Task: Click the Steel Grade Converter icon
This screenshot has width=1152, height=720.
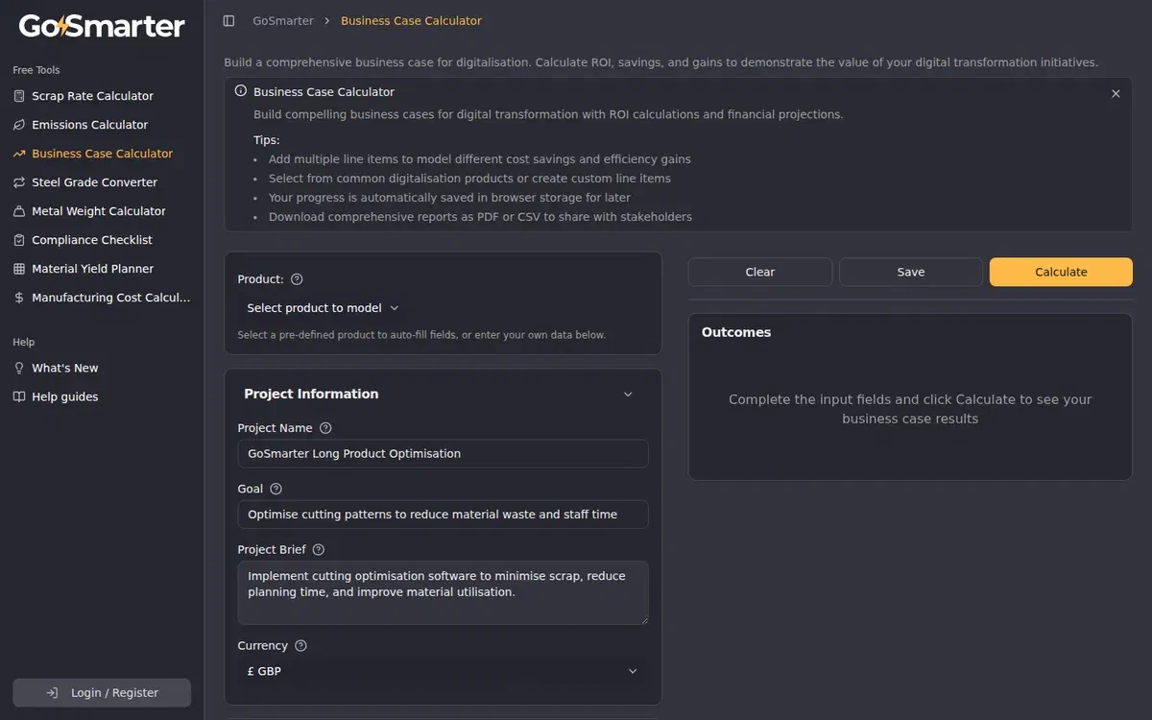Action: (17, 182)
